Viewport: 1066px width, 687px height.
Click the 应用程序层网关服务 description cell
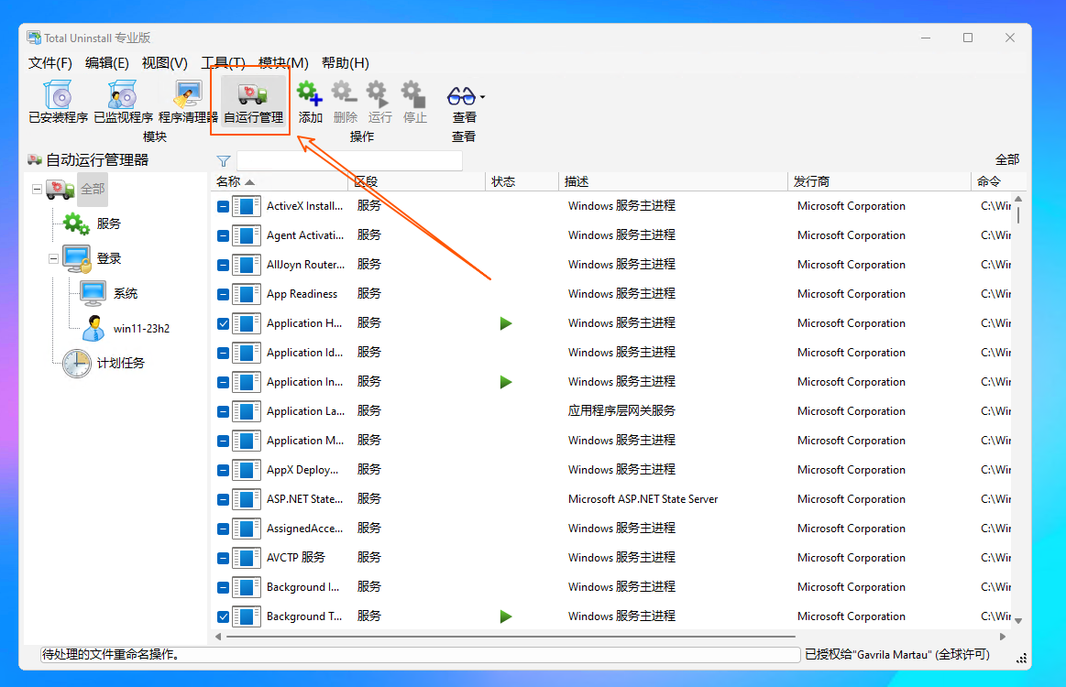pyautogui.click(x=621, y=411)
